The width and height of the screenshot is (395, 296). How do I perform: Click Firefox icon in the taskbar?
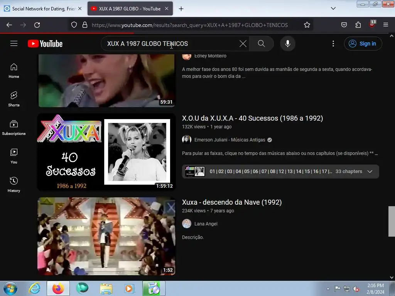(x=58, y=288)
